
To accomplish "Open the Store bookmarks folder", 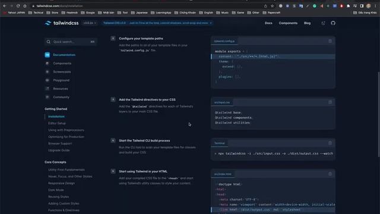I will tap(52, 12).
